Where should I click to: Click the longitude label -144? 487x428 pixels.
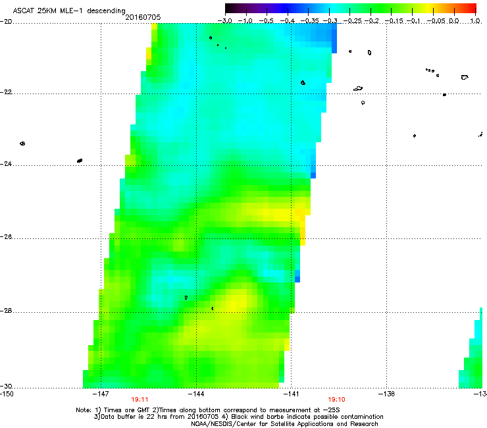[x=196, y=394]
